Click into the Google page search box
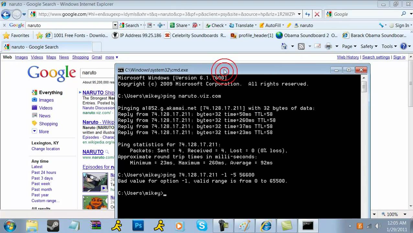The image size is (413, 233). coord(97,73)
